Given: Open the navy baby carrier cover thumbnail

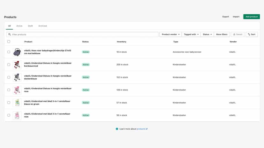Looking at the screenshot, I should coord(17,52).
